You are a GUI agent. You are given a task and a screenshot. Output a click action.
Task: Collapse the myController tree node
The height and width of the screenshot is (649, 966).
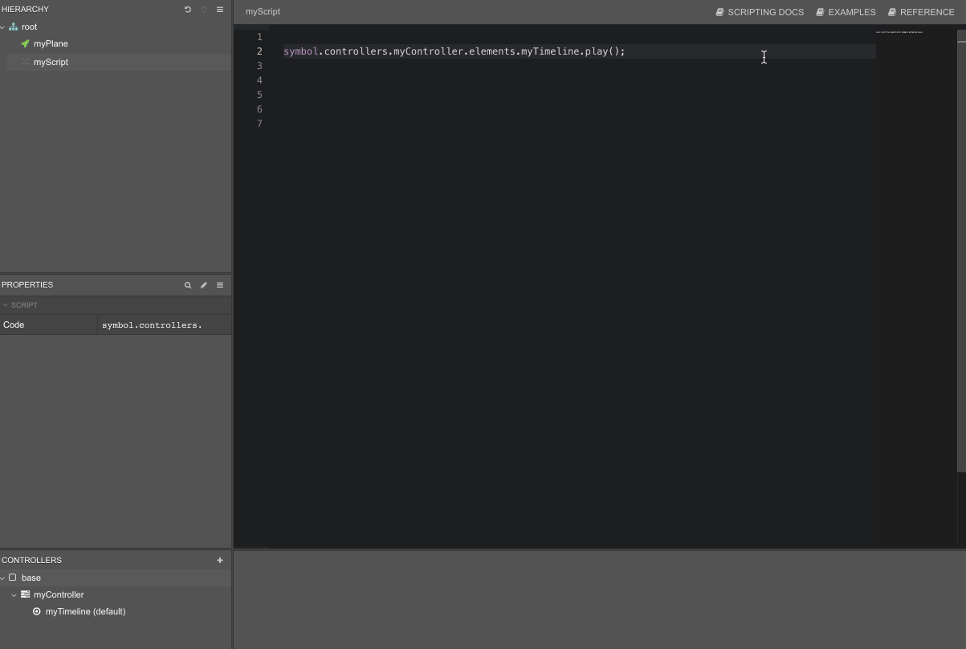point(14,595)
